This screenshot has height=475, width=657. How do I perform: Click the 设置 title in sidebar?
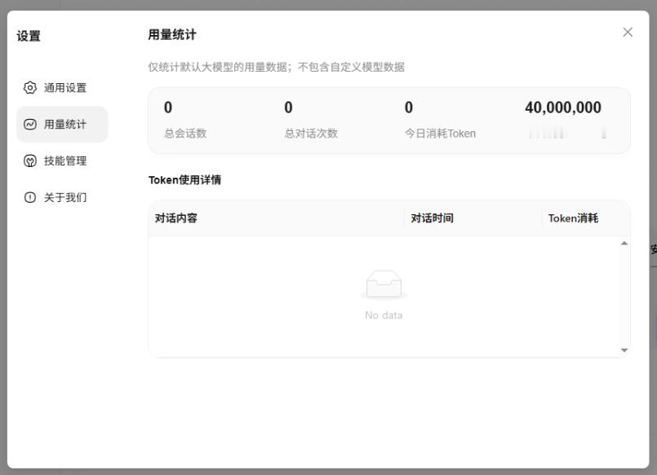29,36
